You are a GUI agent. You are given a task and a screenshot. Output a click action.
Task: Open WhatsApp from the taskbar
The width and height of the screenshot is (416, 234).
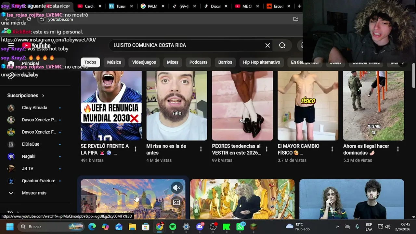tap(240, 227)
